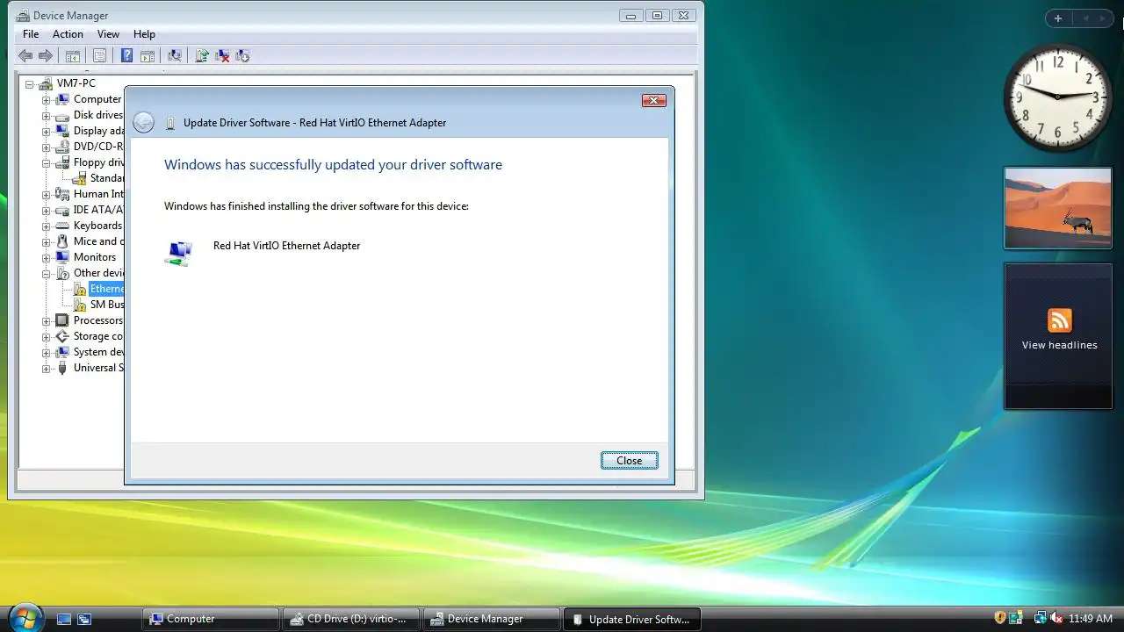Click the Close button in driver dialog
This screenshot has width=1124, height=632.
[x=629, y=460]
